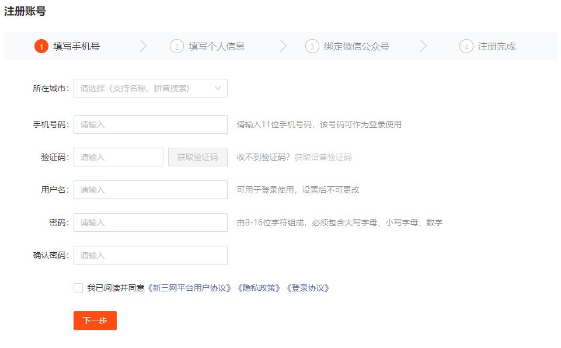Viewport: 561px width, 348px height.
Task: Click the 获取验证码 button
Action: click(x=198, y=157)
